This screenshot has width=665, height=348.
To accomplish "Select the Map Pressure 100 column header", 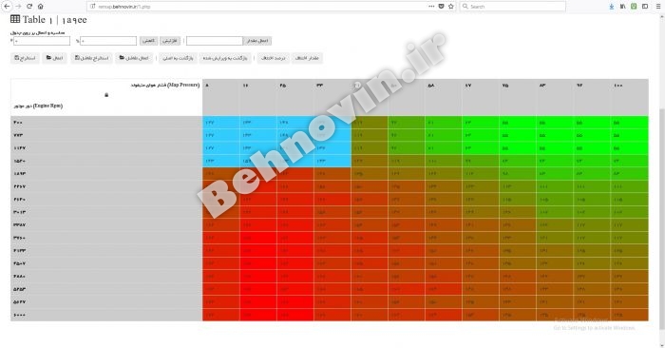I will point(629,97).
